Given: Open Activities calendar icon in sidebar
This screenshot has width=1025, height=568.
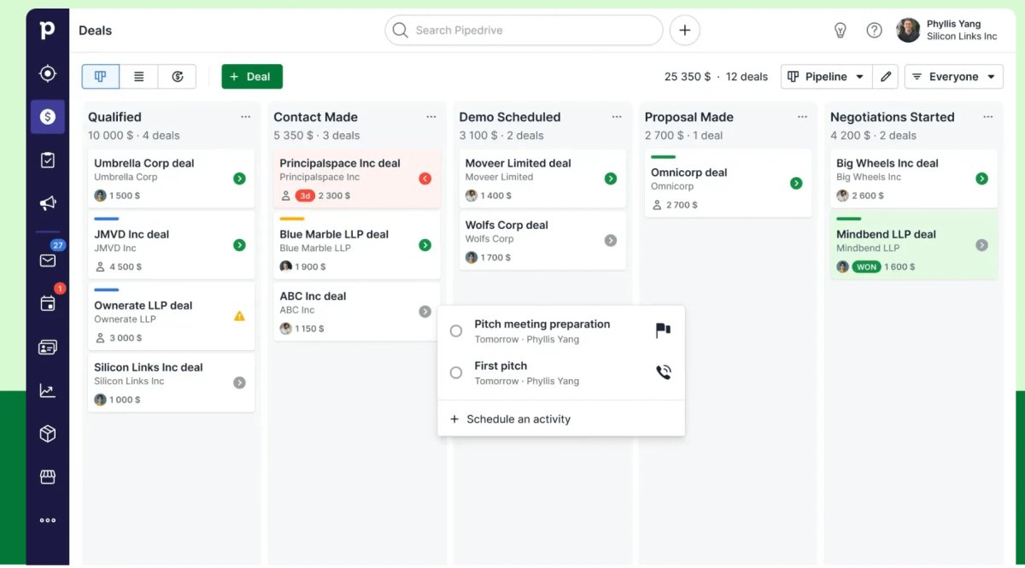Looking at the screenshot, I should point(48,303).
